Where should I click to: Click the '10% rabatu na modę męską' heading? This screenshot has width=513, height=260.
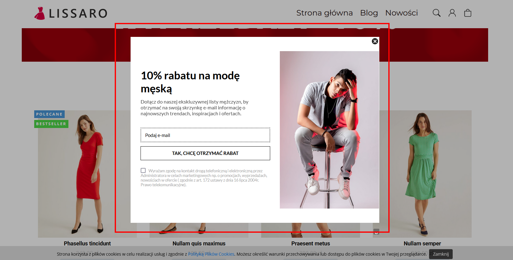pyautogui.click(x=190, y=82)
